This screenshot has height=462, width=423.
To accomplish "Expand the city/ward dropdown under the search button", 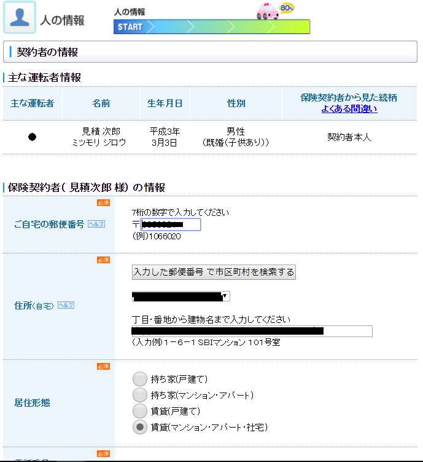I will coord(181,297).
